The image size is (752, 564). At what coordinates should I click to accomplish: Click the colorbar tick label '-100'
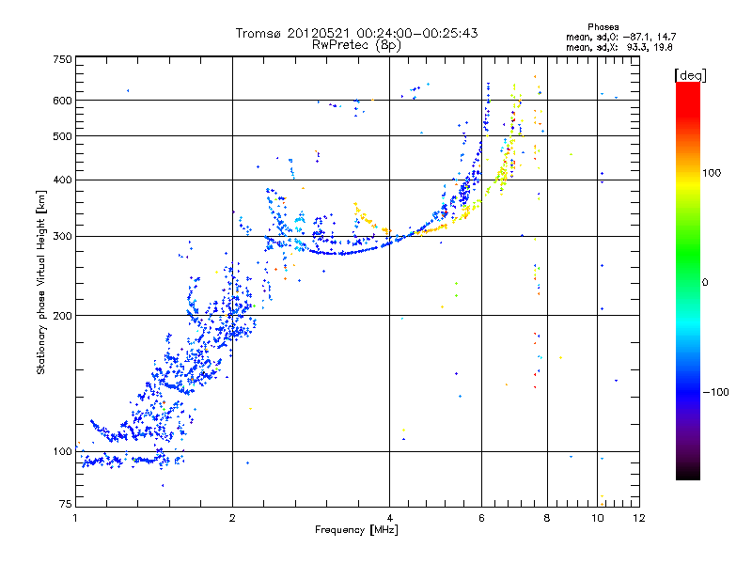pyautogui.click(x=715, y=392)
